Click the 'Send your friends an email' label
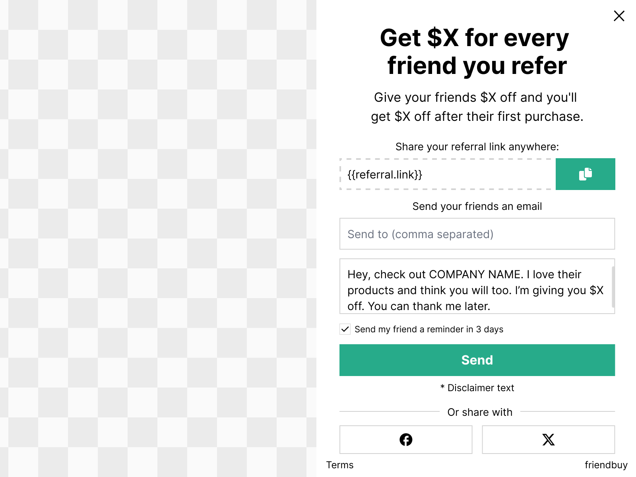 coord(477,206)
